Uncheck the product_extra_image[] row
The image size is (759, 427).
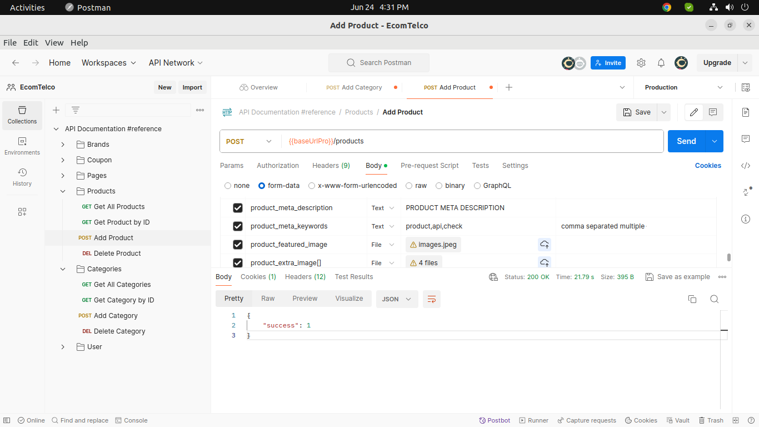point(238,263)
